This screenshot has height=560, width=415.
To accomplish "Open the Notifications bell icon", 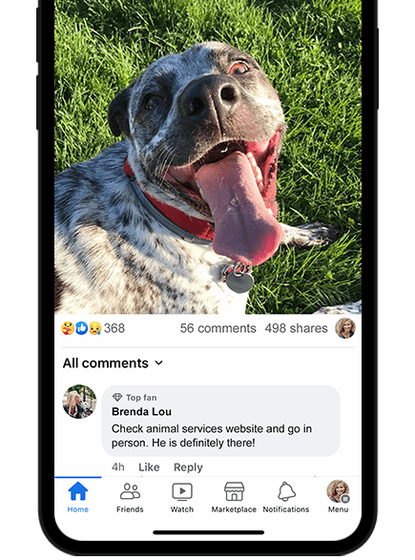I will click(x=286, y=491).
